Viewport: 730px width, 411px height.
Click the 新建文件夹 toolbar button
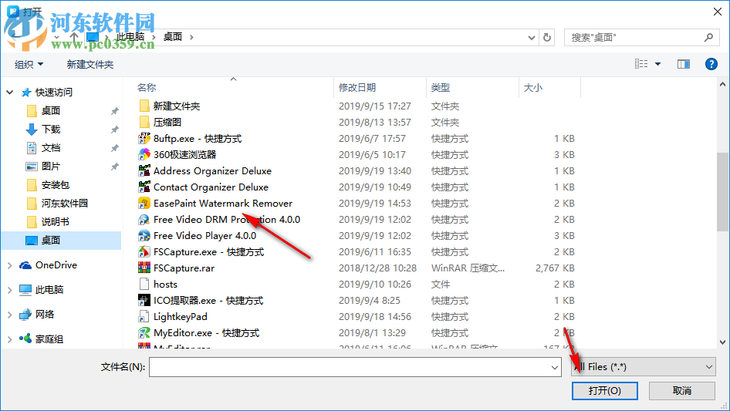coord(90,64)
